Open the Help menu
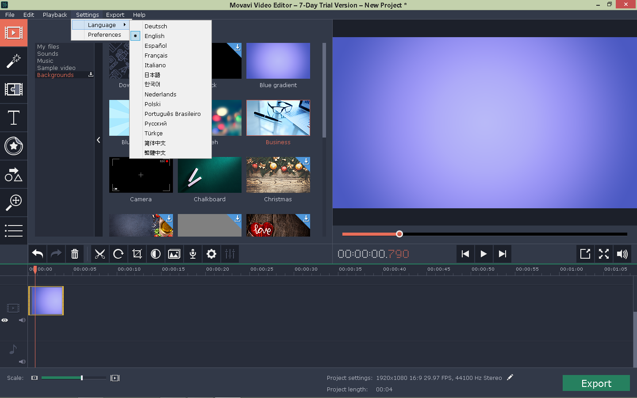Image resolution: width=637 pixels, height=398 pixels. [139, 15]
